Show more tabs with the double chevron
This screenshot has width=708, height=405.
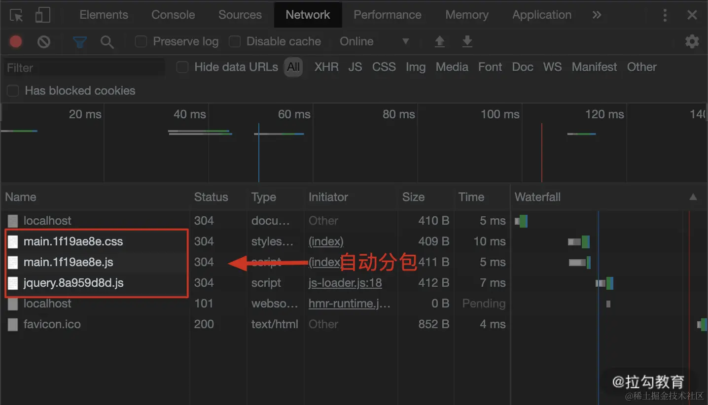597,15
